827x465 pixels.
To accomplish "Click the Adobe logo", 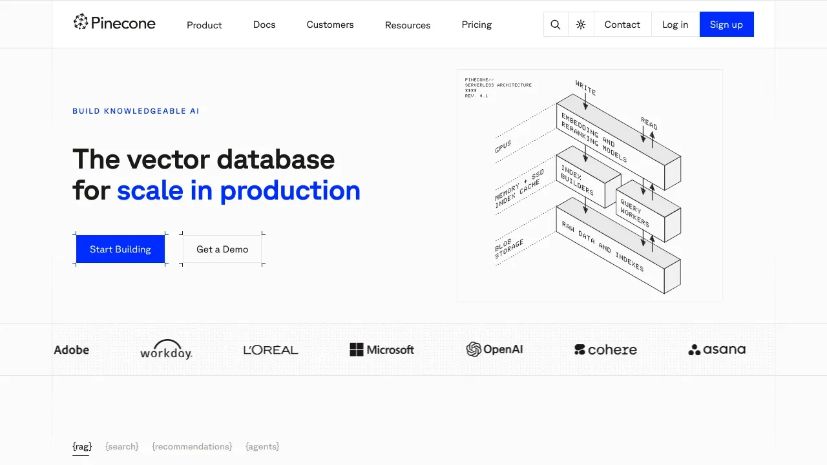I will 72,350.
